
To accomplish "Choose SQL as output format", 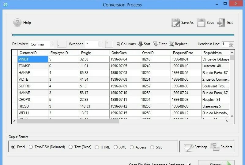I will pyautogui.click(x=152, y=147).
